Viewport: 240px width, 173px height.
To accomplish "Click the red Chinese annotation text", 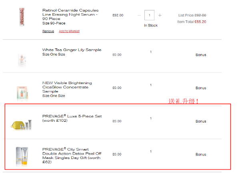I will pyautogui.click(x=184, y=102).
